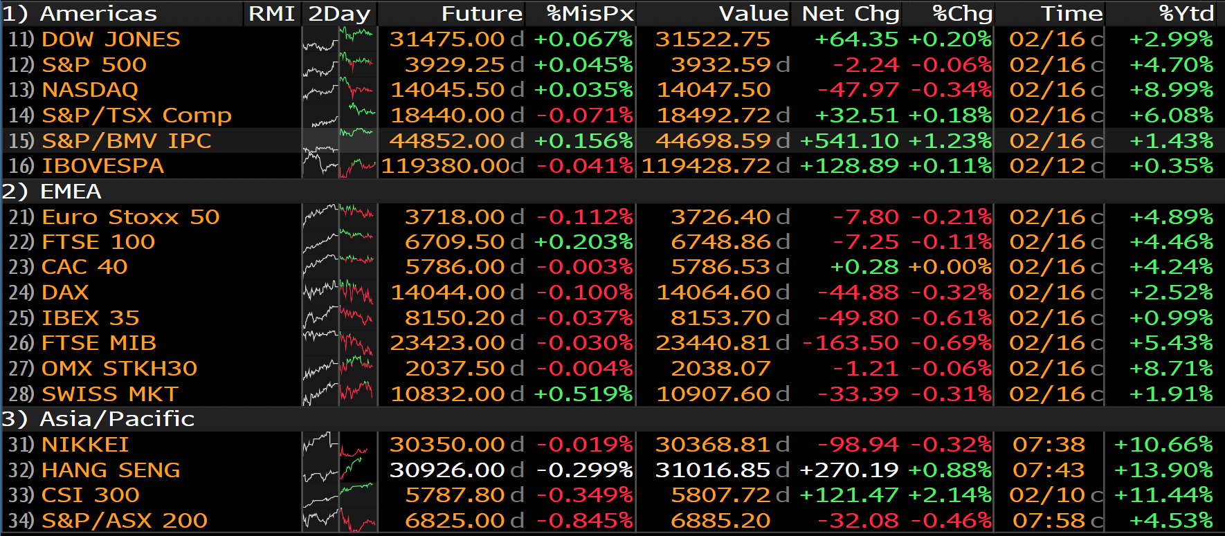The image size is (1225, 536).
Task: Click the DOW JONES 2Day sparkline chart
Action: pyautogui.click(x=339, y=39)
